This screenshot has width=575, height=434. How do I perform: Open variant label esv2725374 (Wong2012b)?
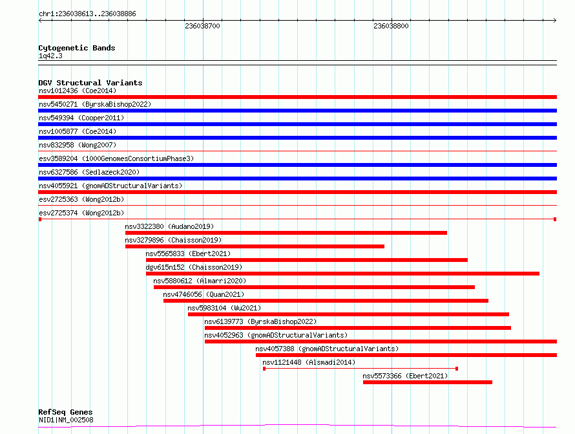tap(81, 213)
